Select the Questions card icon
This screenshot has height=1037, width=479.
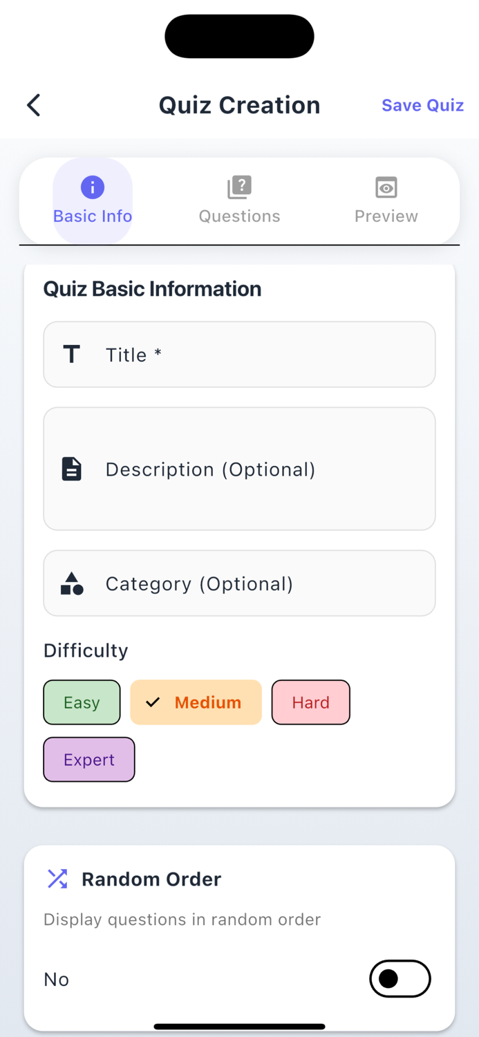[239, 187]
